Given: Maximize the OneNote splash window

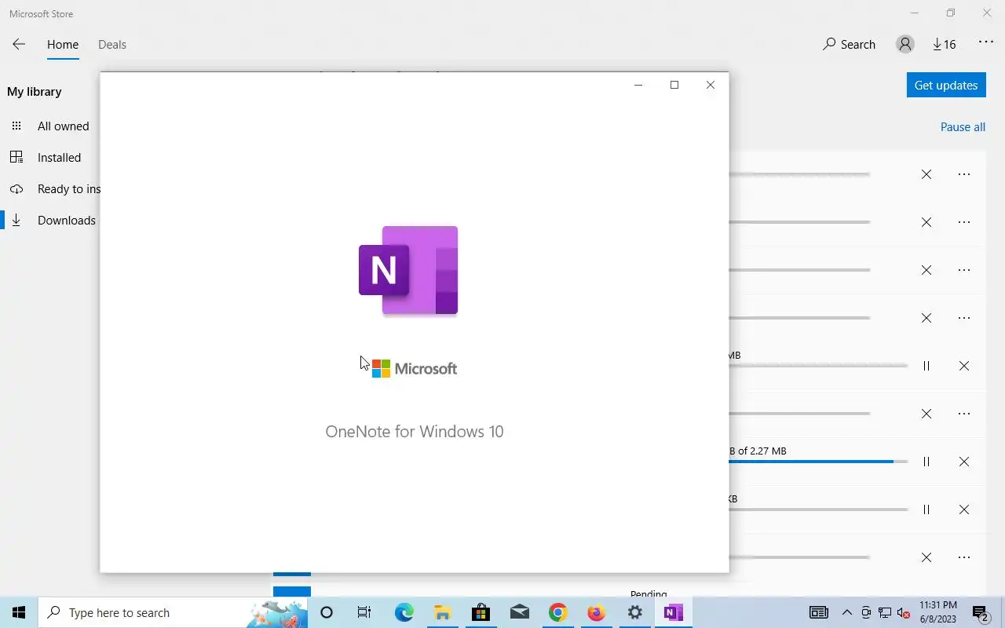Looking at the screenshot, I should point(674,85).
